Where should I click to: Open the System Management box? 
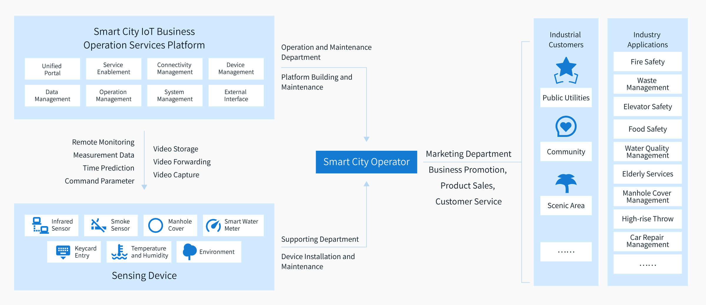pos(175,96)
